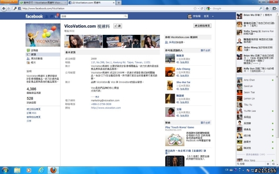Open chat with Jason Tsai
Screen dimensions: 279x174
(255, 92)
